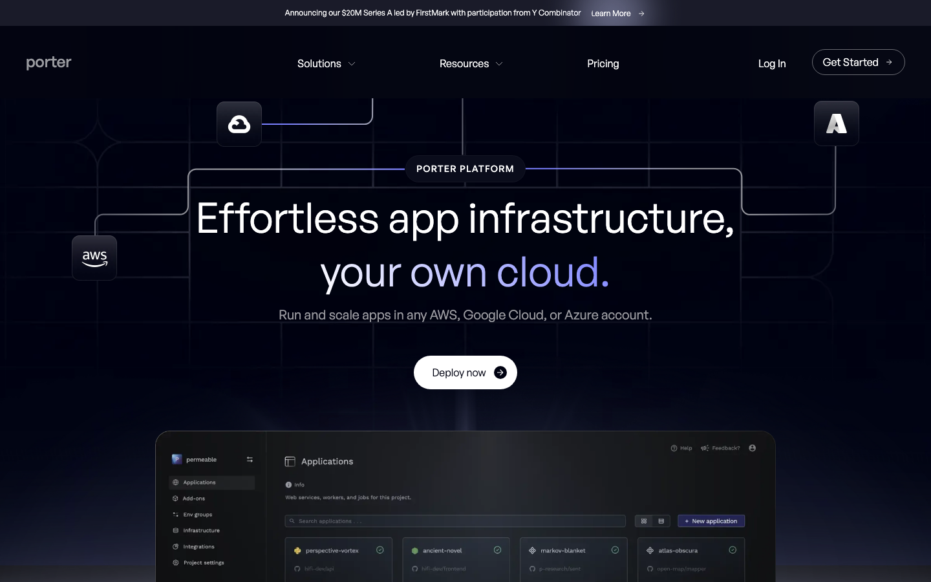
Task: Click GitHub icon beside hifi-dev/api
Action: [297, 569]
